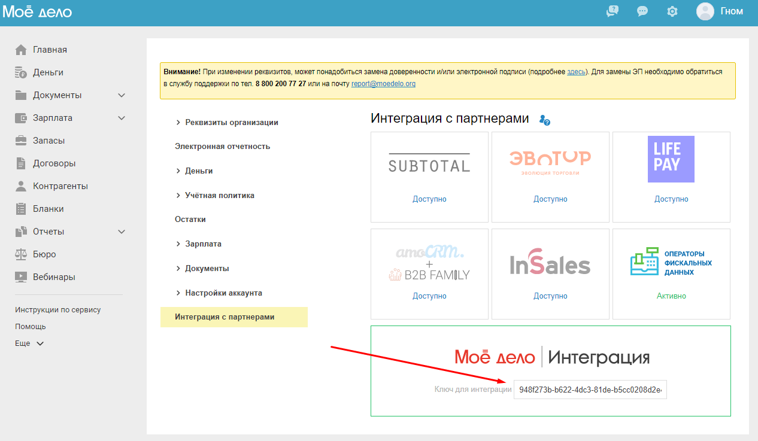Open the settings gear icon in the header
Image resolution: width=758 pixels, height=441 pixels.
tap(672, 11)
